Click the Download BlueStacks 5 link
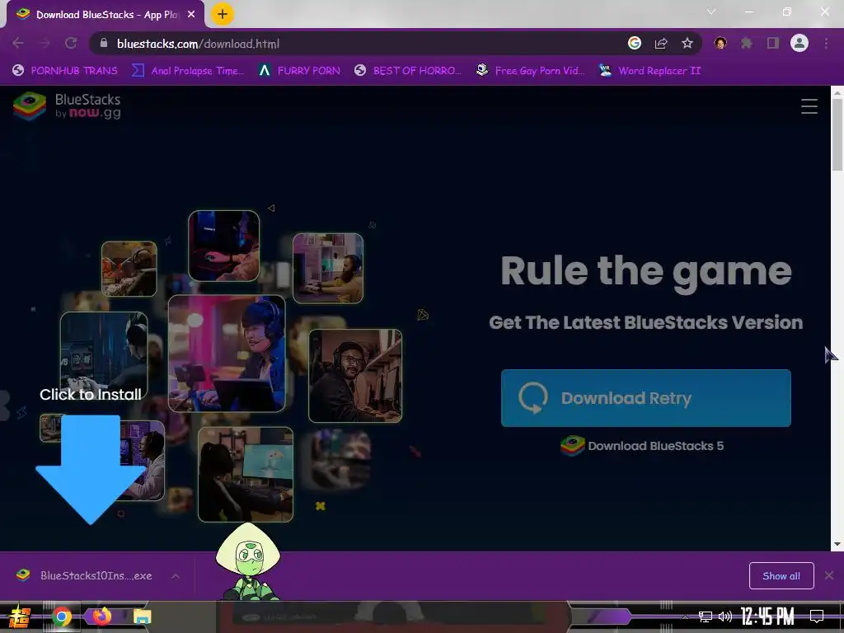The height and width of the screenshot is (633, 844). (655, 446)
